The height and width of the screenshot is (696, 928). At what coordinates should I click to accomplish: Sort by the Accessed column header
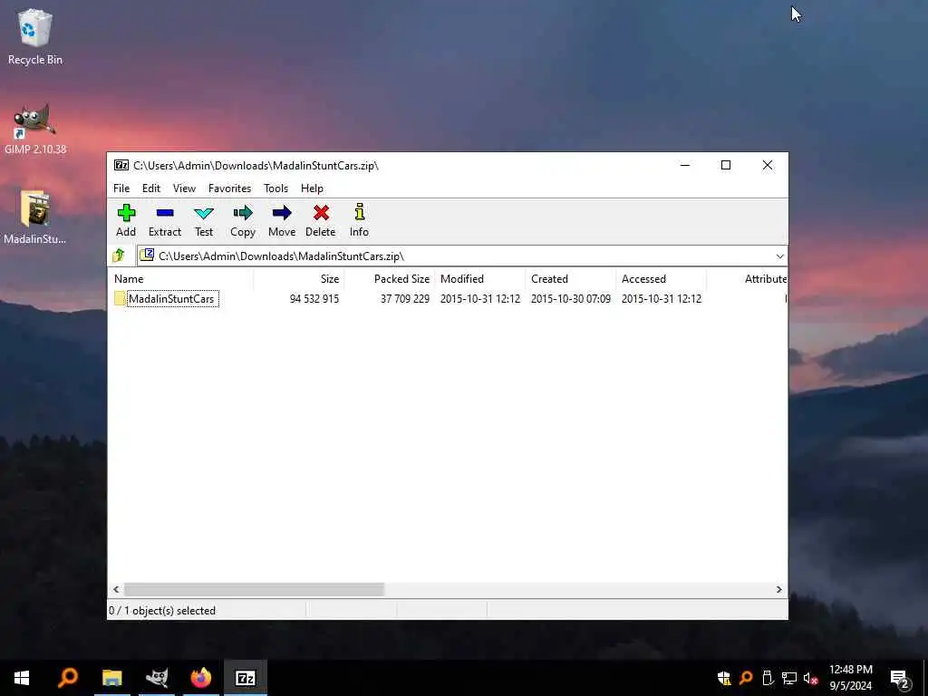(x=661, y=279)
